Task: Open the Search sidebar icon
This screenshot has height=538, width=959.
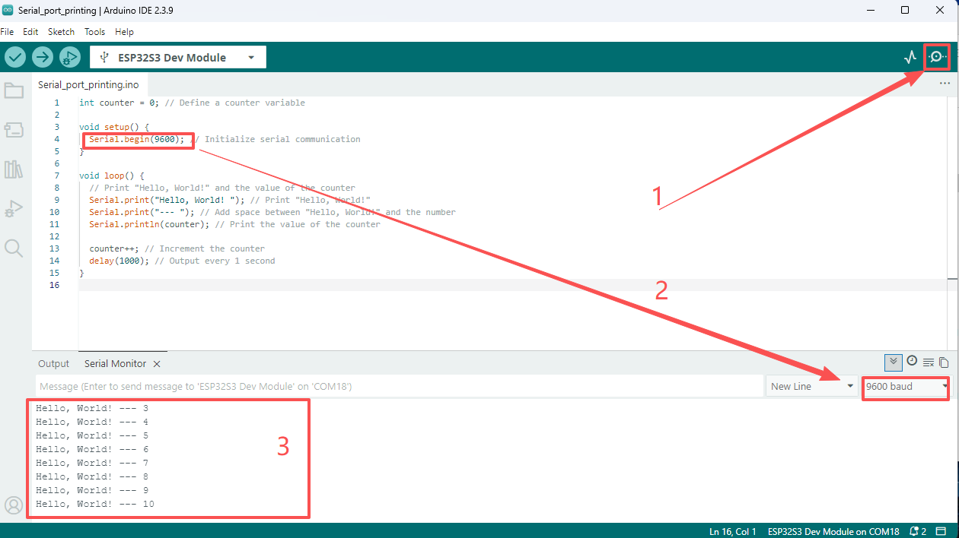Action: [14, 248]
